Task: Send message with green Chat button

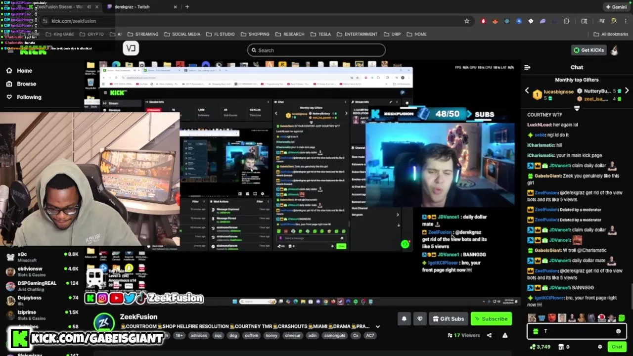Action: [x=617, y=347]
